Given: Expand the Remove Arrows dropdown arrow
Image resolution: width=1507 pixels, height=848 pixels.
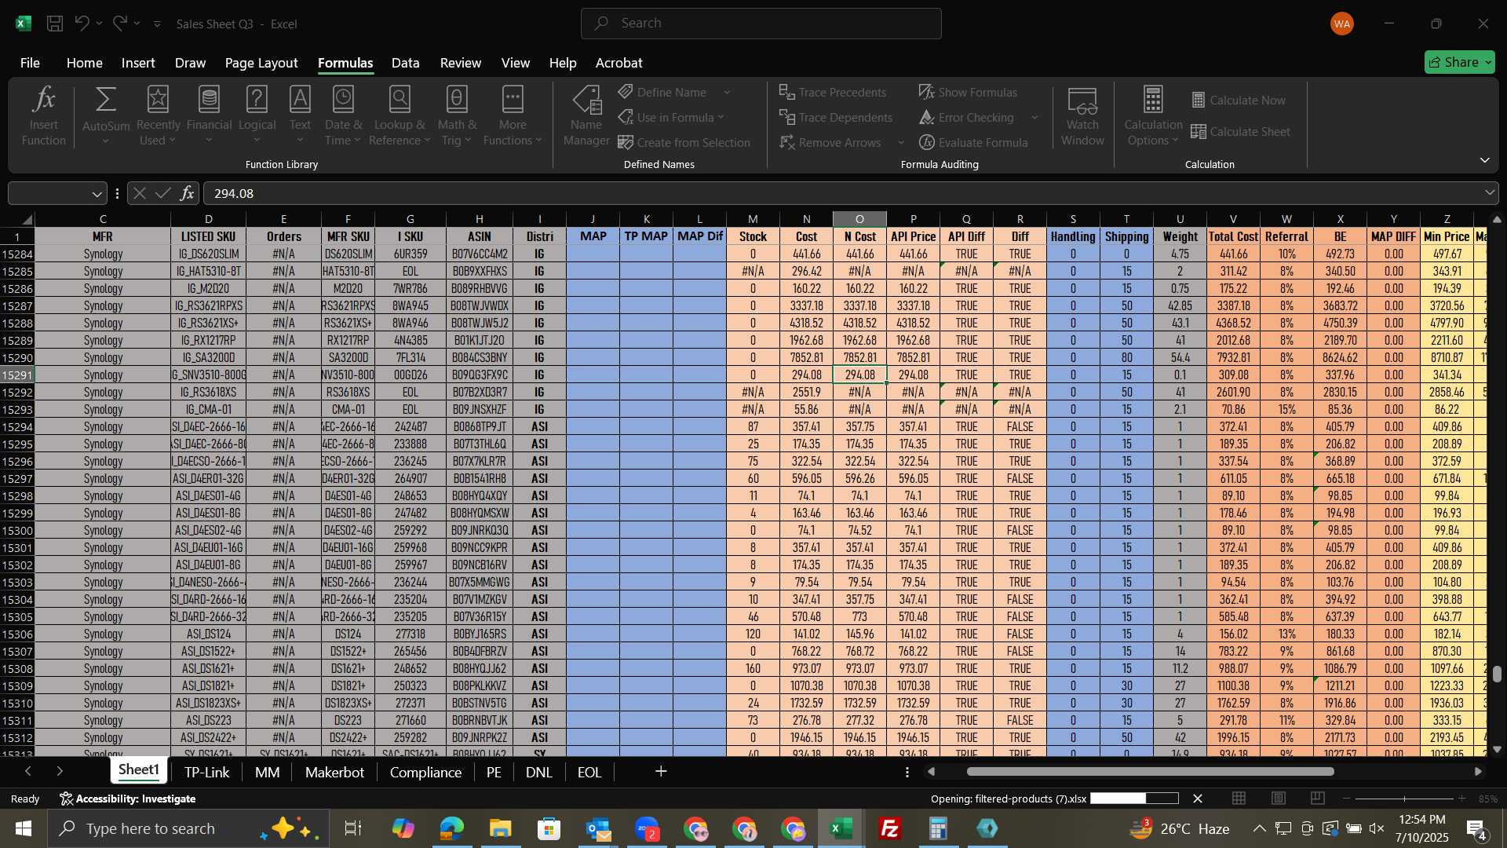Looking at the screenshot, I should 901,143.
